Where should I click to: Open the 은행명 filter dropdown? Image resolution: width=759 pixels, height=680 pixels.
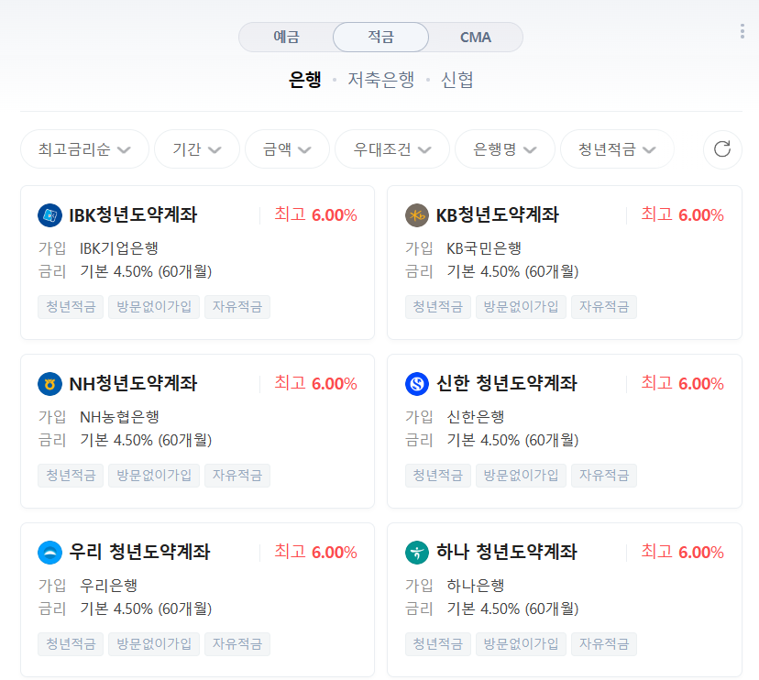pyautogui.click(x=504, y=149)
